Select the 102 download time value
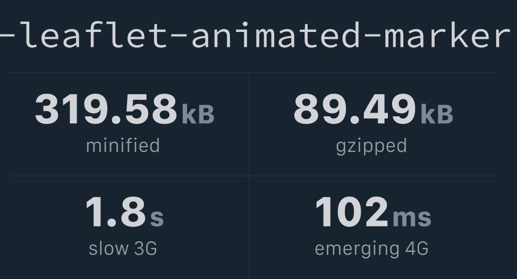The image size is (517, 279). point(351,212)
